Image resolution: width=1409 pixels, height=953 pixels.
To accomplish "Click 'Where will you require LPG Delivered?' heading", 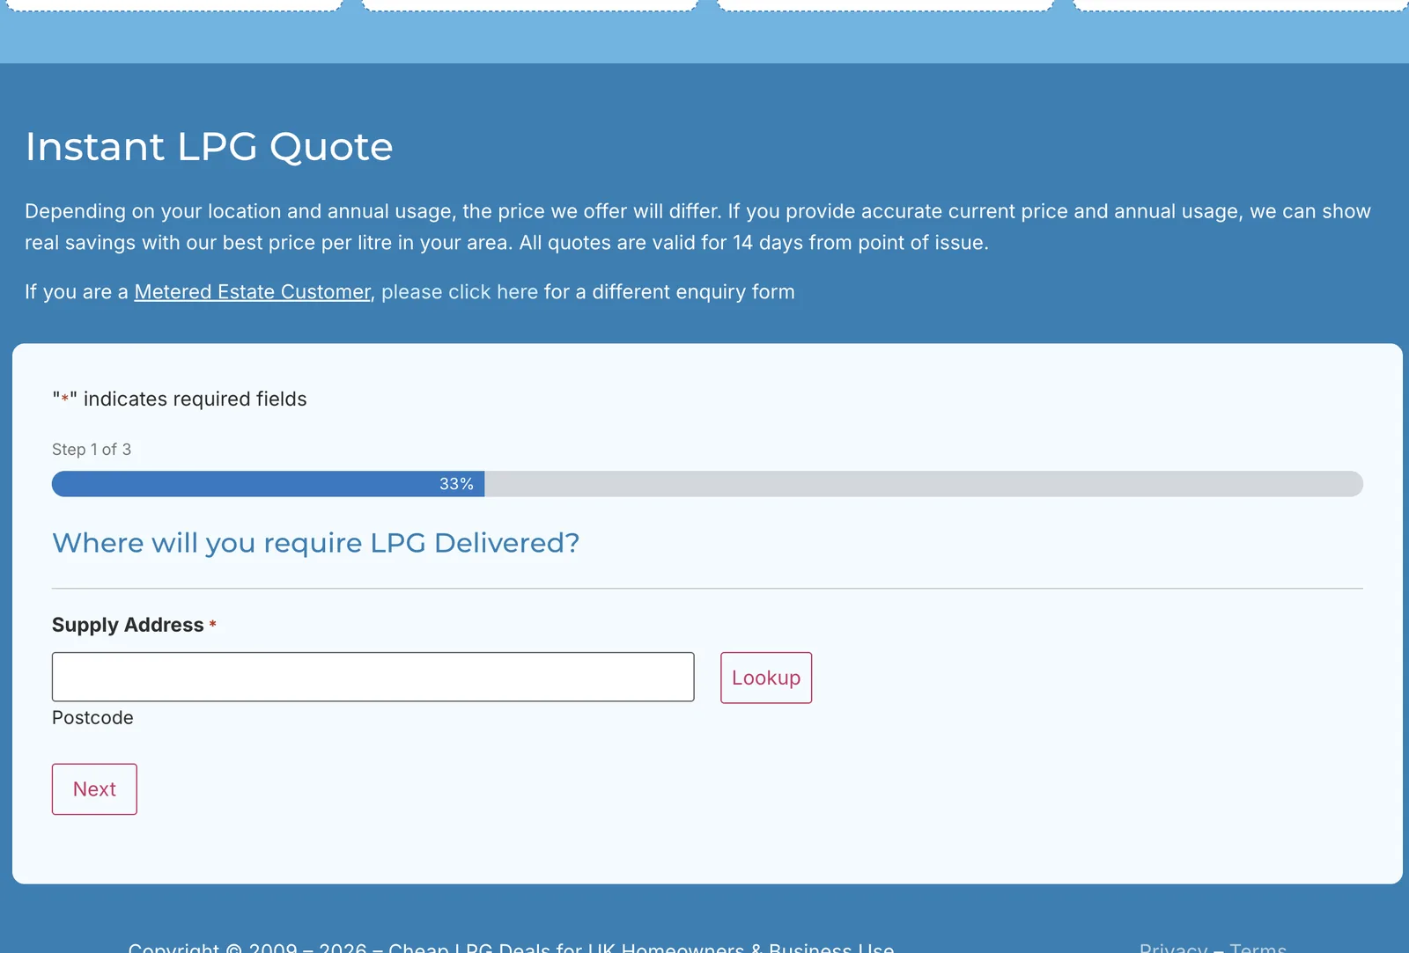I will 315,543.
